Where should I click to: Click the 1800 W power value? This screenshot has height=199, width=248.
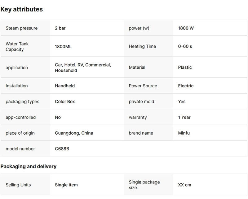186,28
